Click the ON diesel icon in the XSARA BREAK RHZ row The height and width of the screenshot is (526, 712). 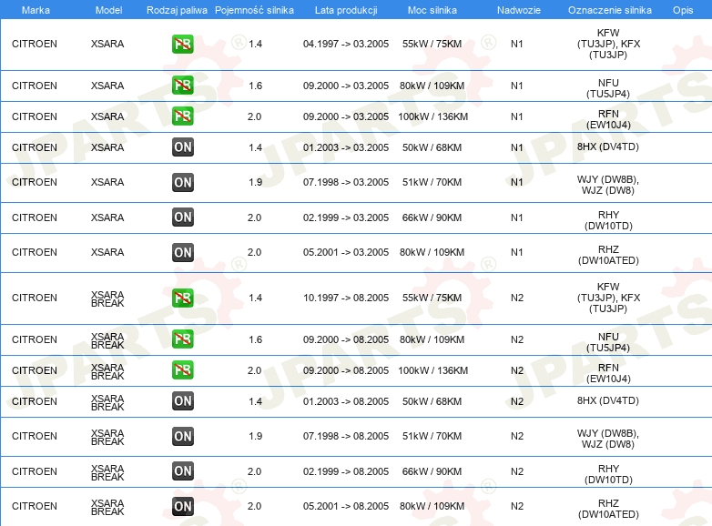pos(182,507)
